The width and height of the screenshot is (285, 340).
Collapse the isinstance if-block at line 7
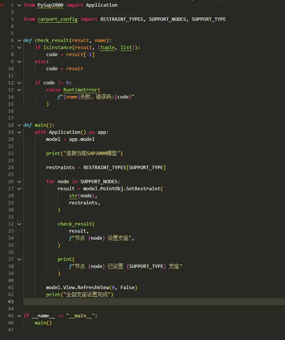point(19,48)
